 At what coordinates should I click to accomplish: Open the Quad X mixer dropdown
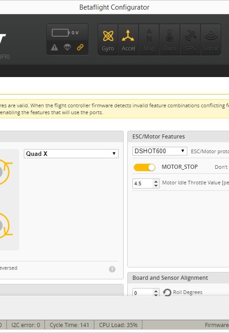point(71,154)
